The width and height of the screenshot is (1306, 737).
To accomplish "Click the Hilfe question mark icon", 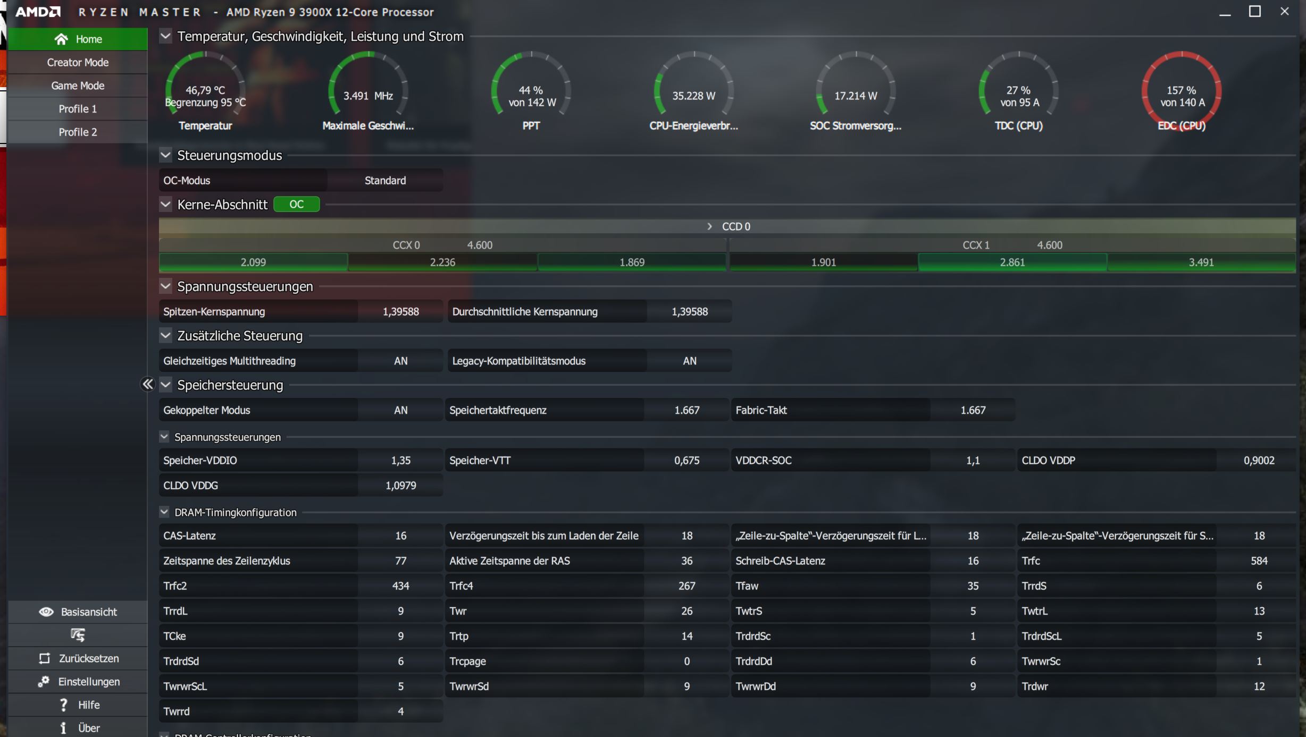I will coord(64,705).
